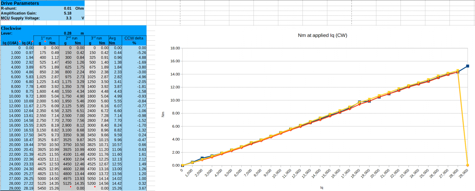Click the MCU Supply Voltage value 3.3
Image resolution: width=475 pixels, height=191 pixels.
coord(69,18)
